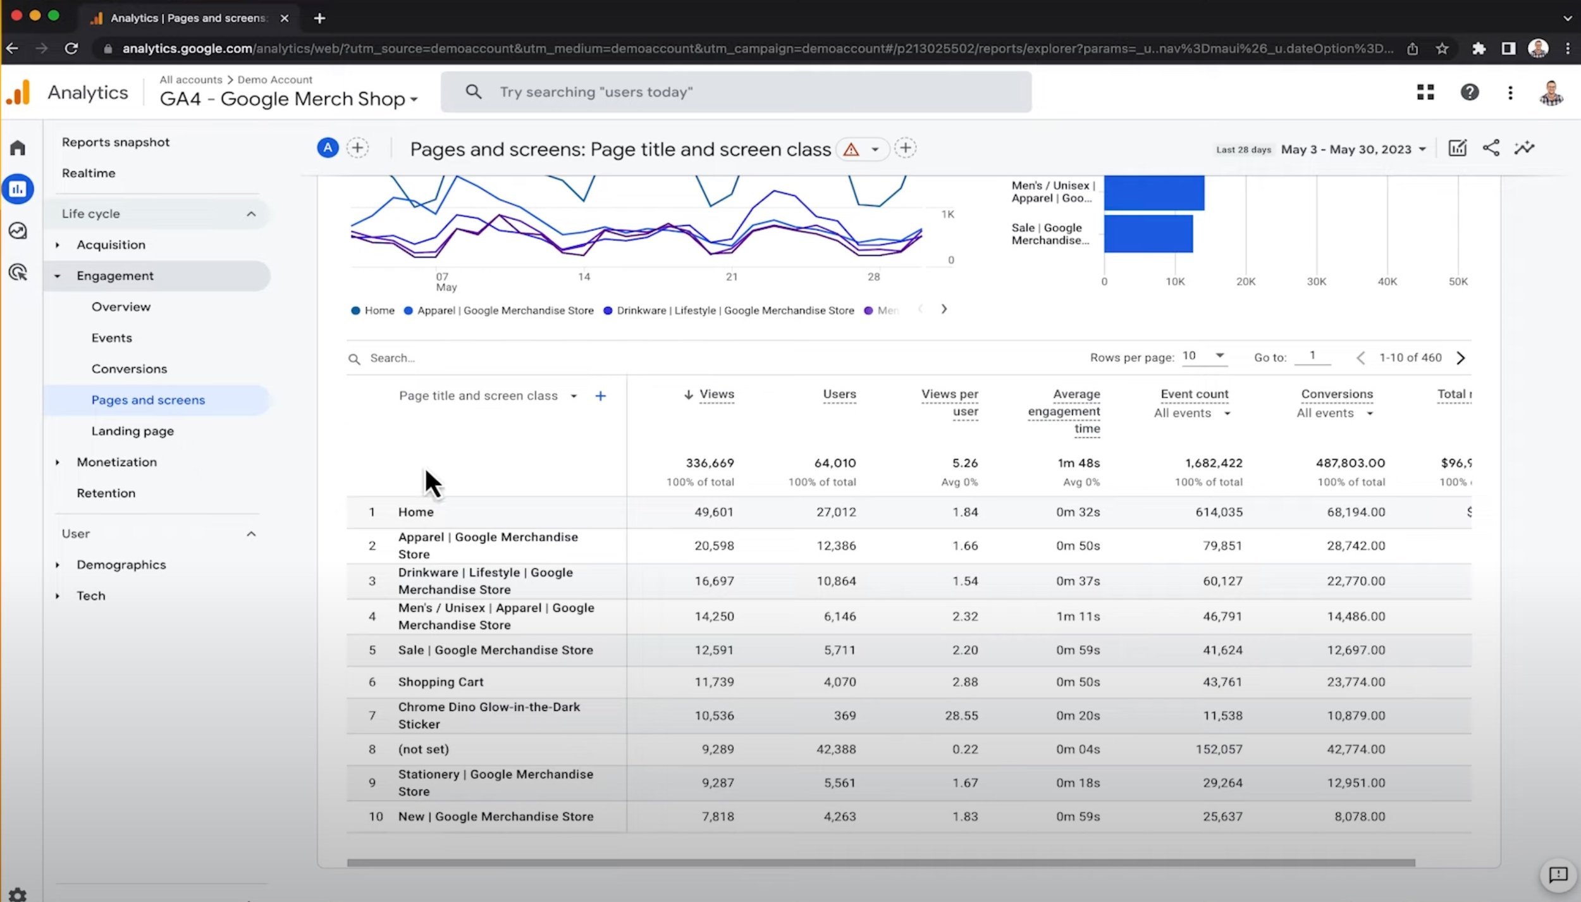Image resolution: width=1581 pixels, height=902 pixels.
Task: Click the Analytics logo
Action: tap(18, 92)
